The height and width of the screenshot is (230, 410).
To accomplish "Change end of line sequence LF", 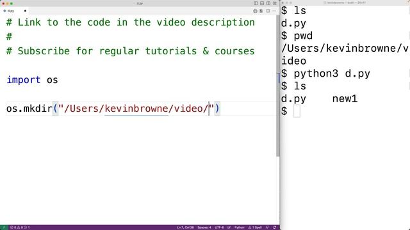I will click(229, 227).
